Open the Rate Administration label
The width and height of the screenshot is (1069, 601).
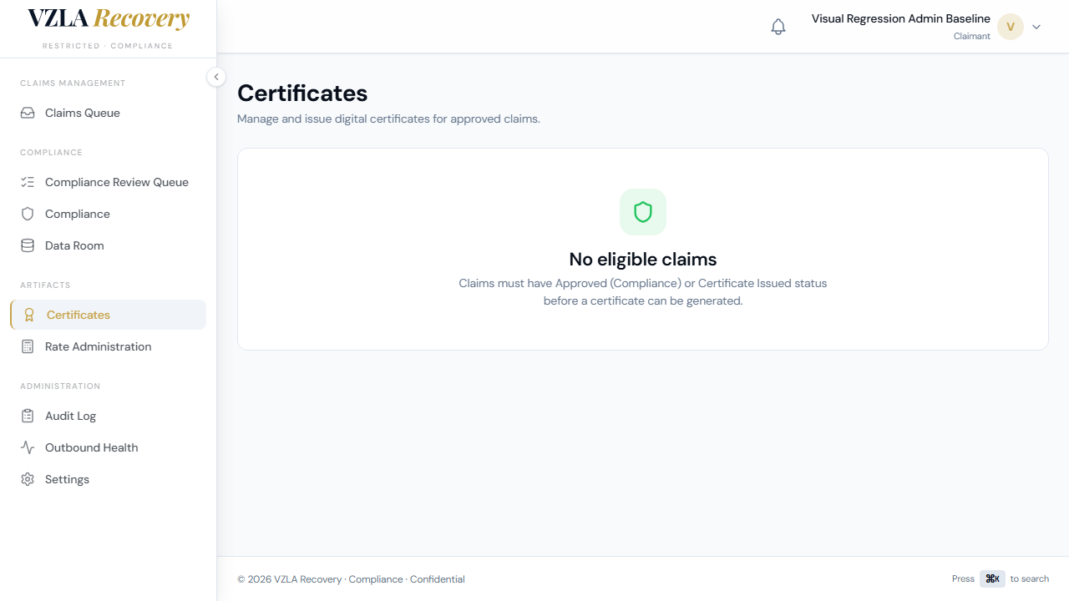point(99,346)
